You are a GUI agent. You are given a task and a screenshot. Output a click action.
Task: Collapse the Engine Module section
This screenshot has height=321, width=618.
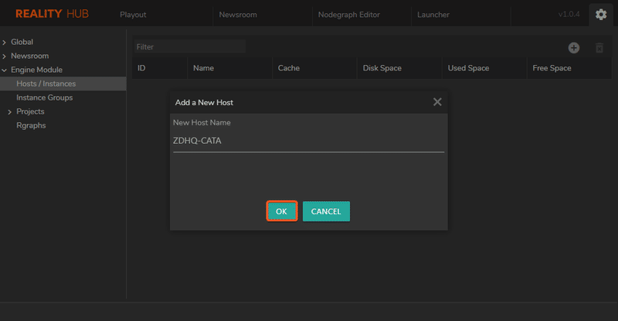(5, 70)
